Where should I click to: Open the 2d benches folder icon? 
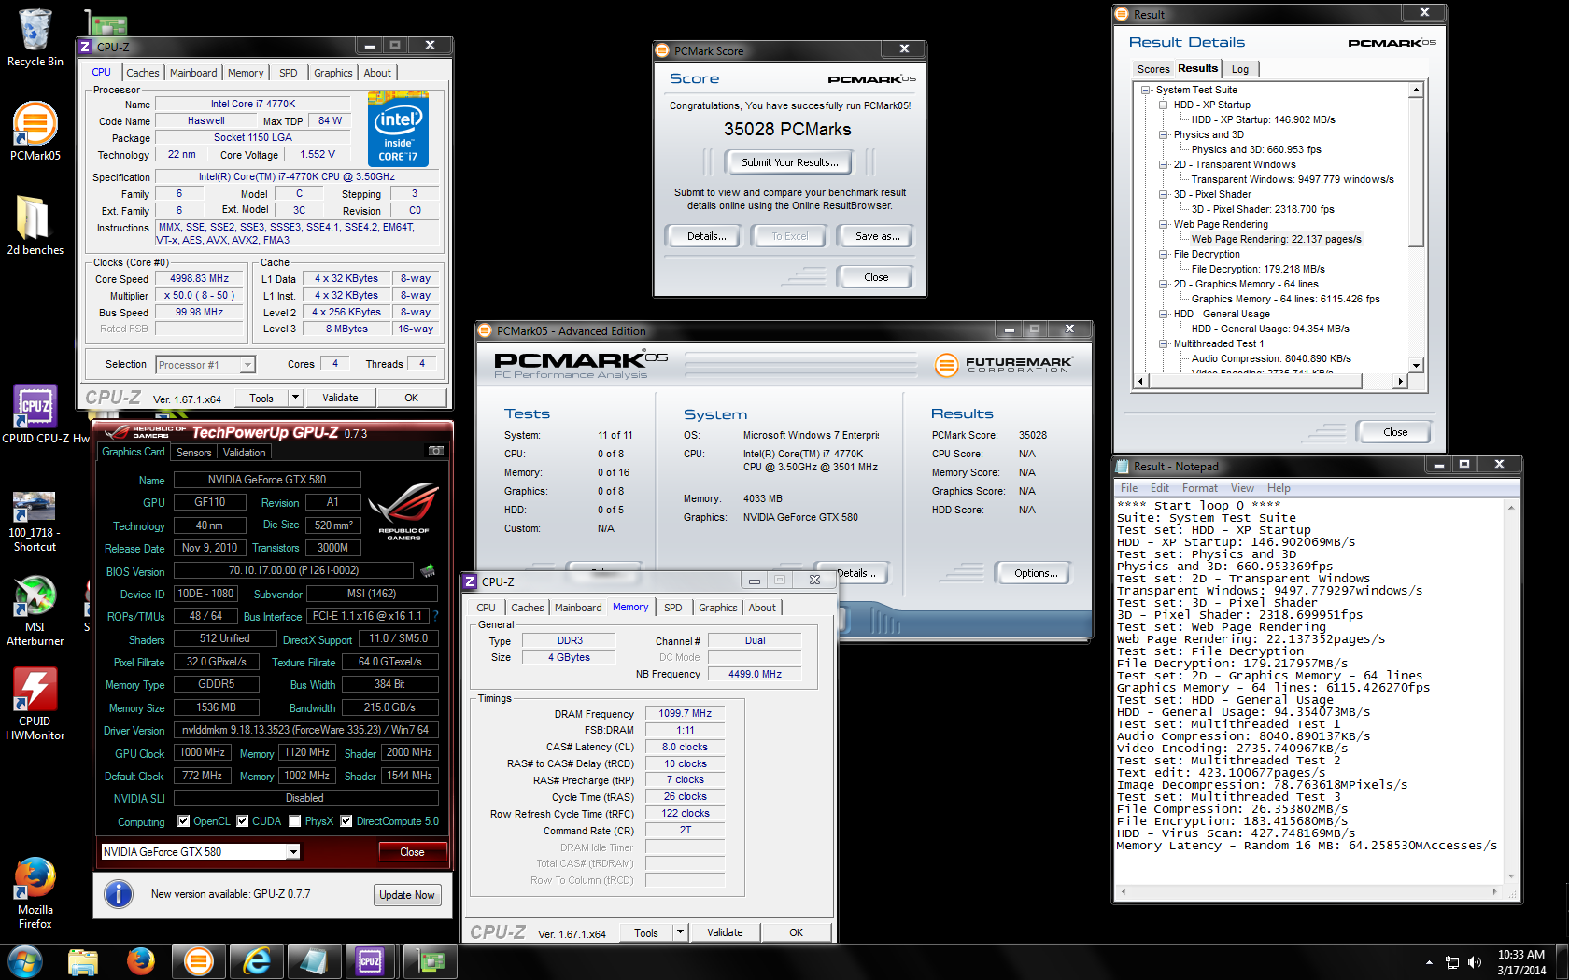pyautogui.click(x=35, y=224)
